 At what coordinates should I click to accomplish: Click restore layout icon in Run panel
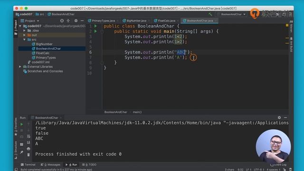coord(21,144)
